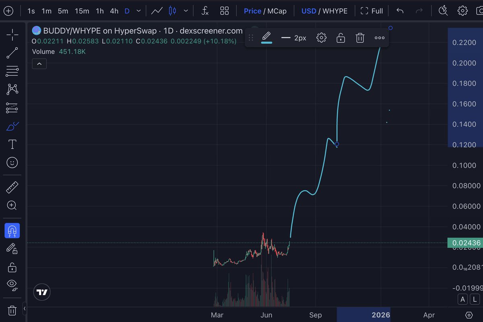Collapse the left drawing toolbar
Image resolution: width=483 pixels, height=322 pixels.
click(x=25, y=309)
